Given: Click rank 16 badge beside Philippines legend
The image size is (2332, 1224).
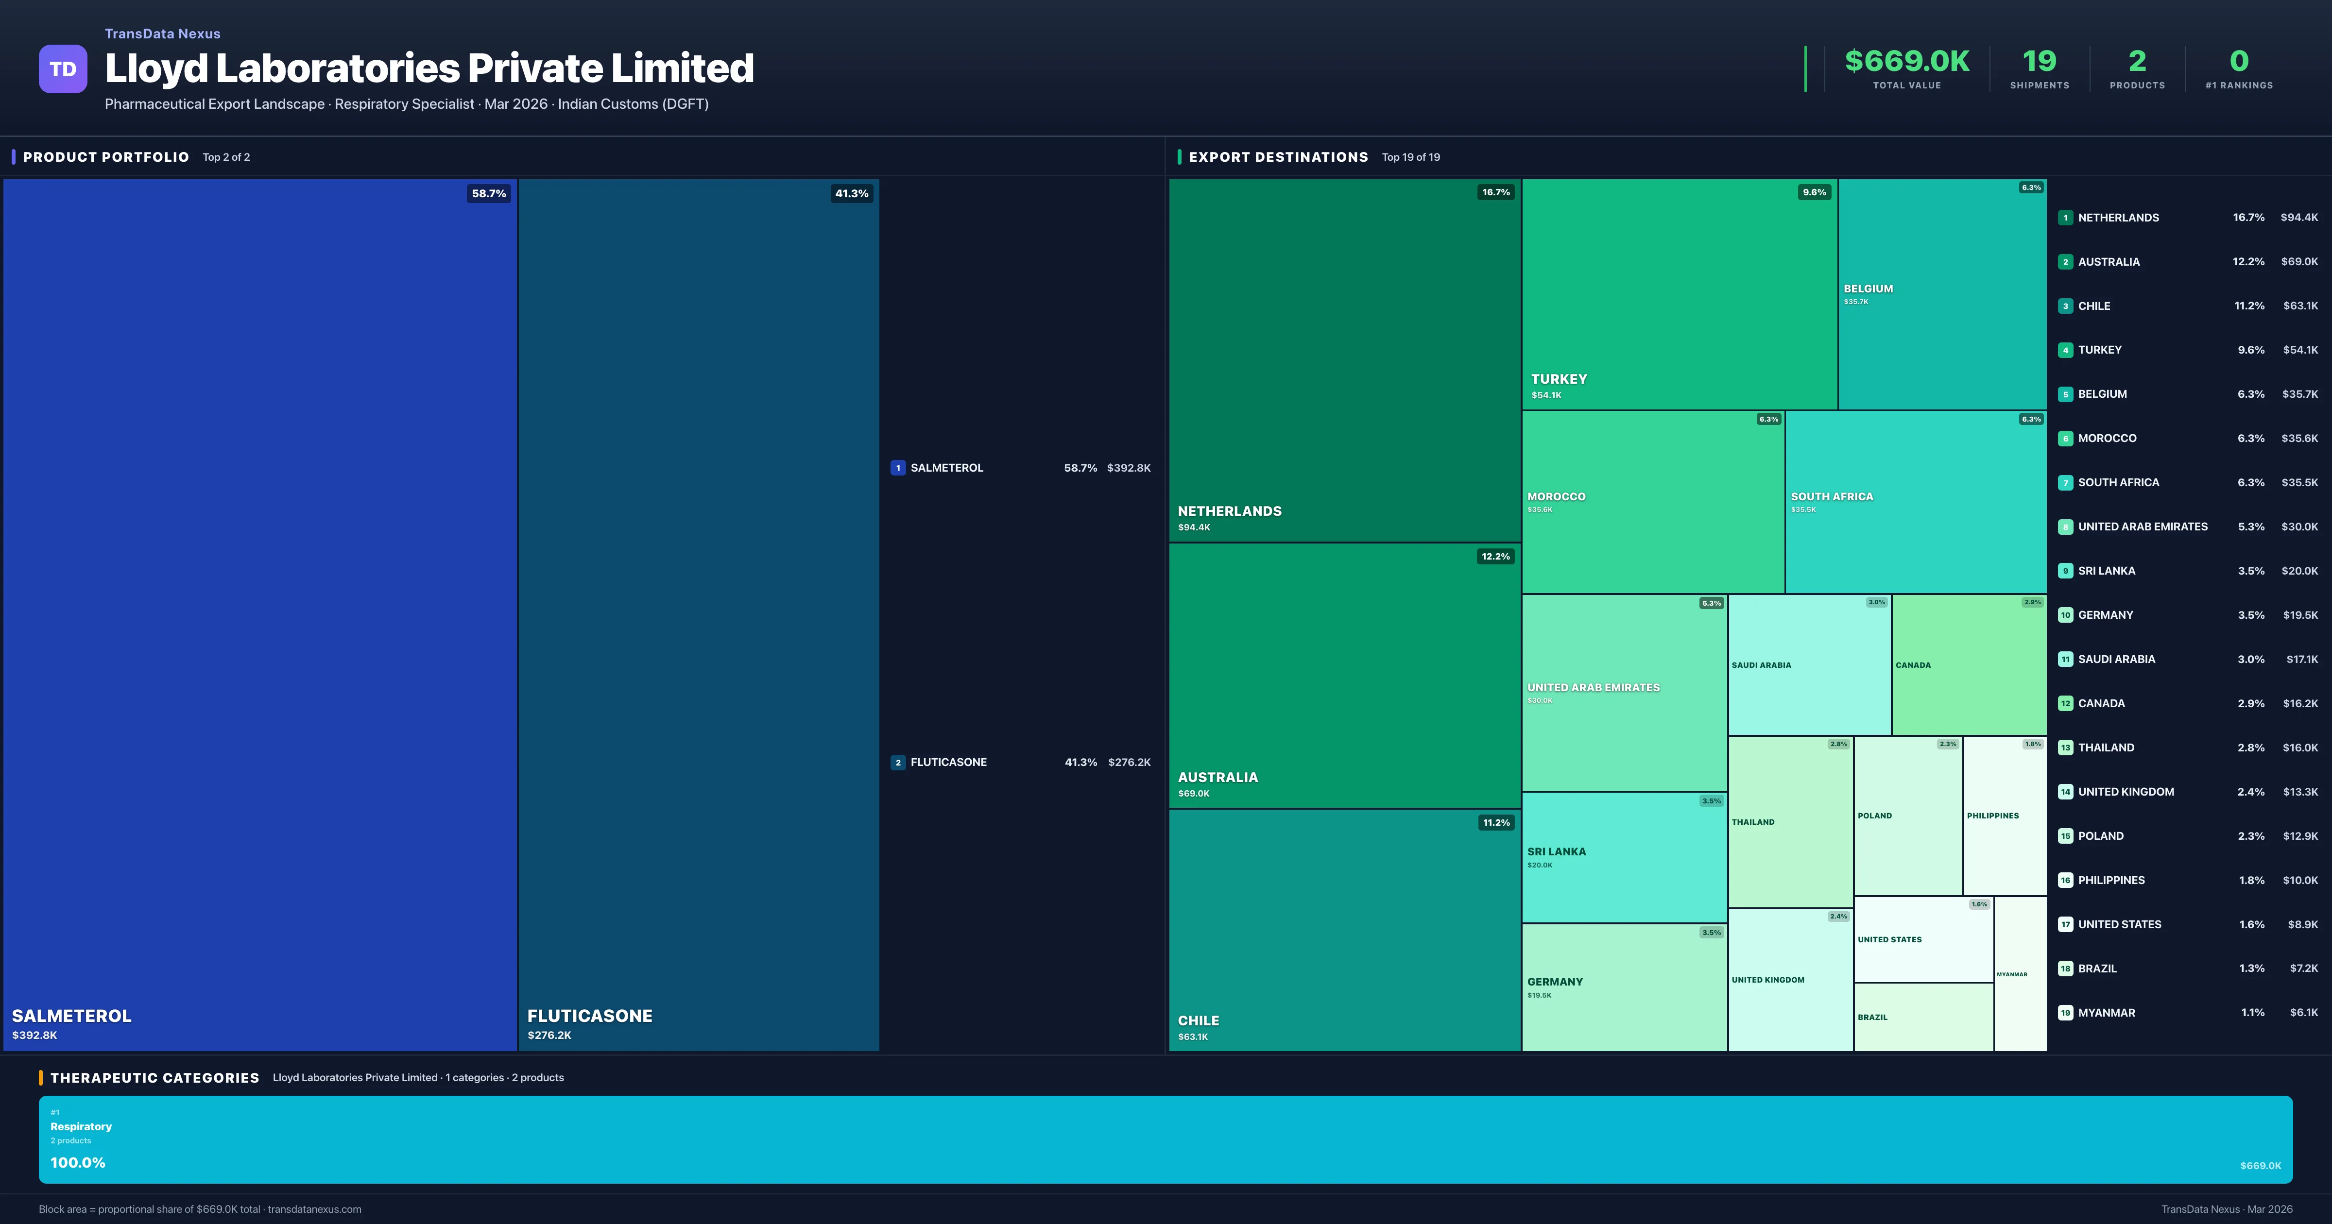Looking at the screenshot, I should tap(2065, 880).
